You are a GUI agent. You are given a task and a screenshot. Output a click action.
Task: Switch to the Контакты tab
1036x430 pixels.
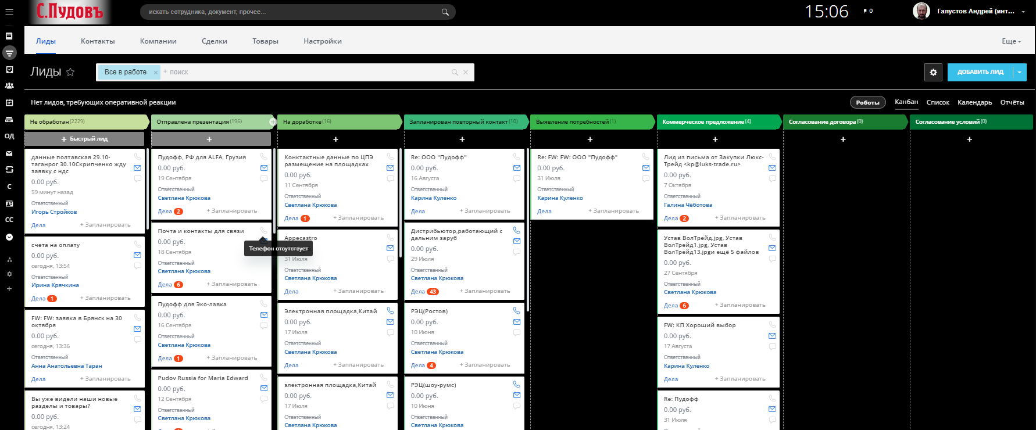click(98, 41)
